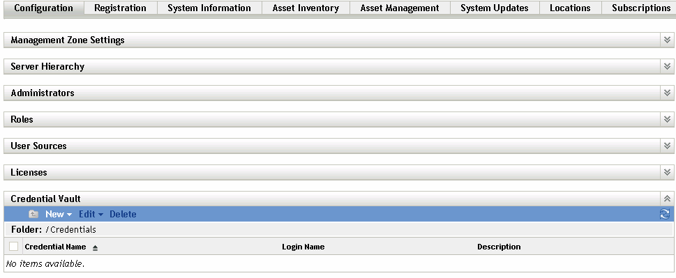Open the Registration tab
The height and width of the screenshot is (278, 676).
pos(120,8)
